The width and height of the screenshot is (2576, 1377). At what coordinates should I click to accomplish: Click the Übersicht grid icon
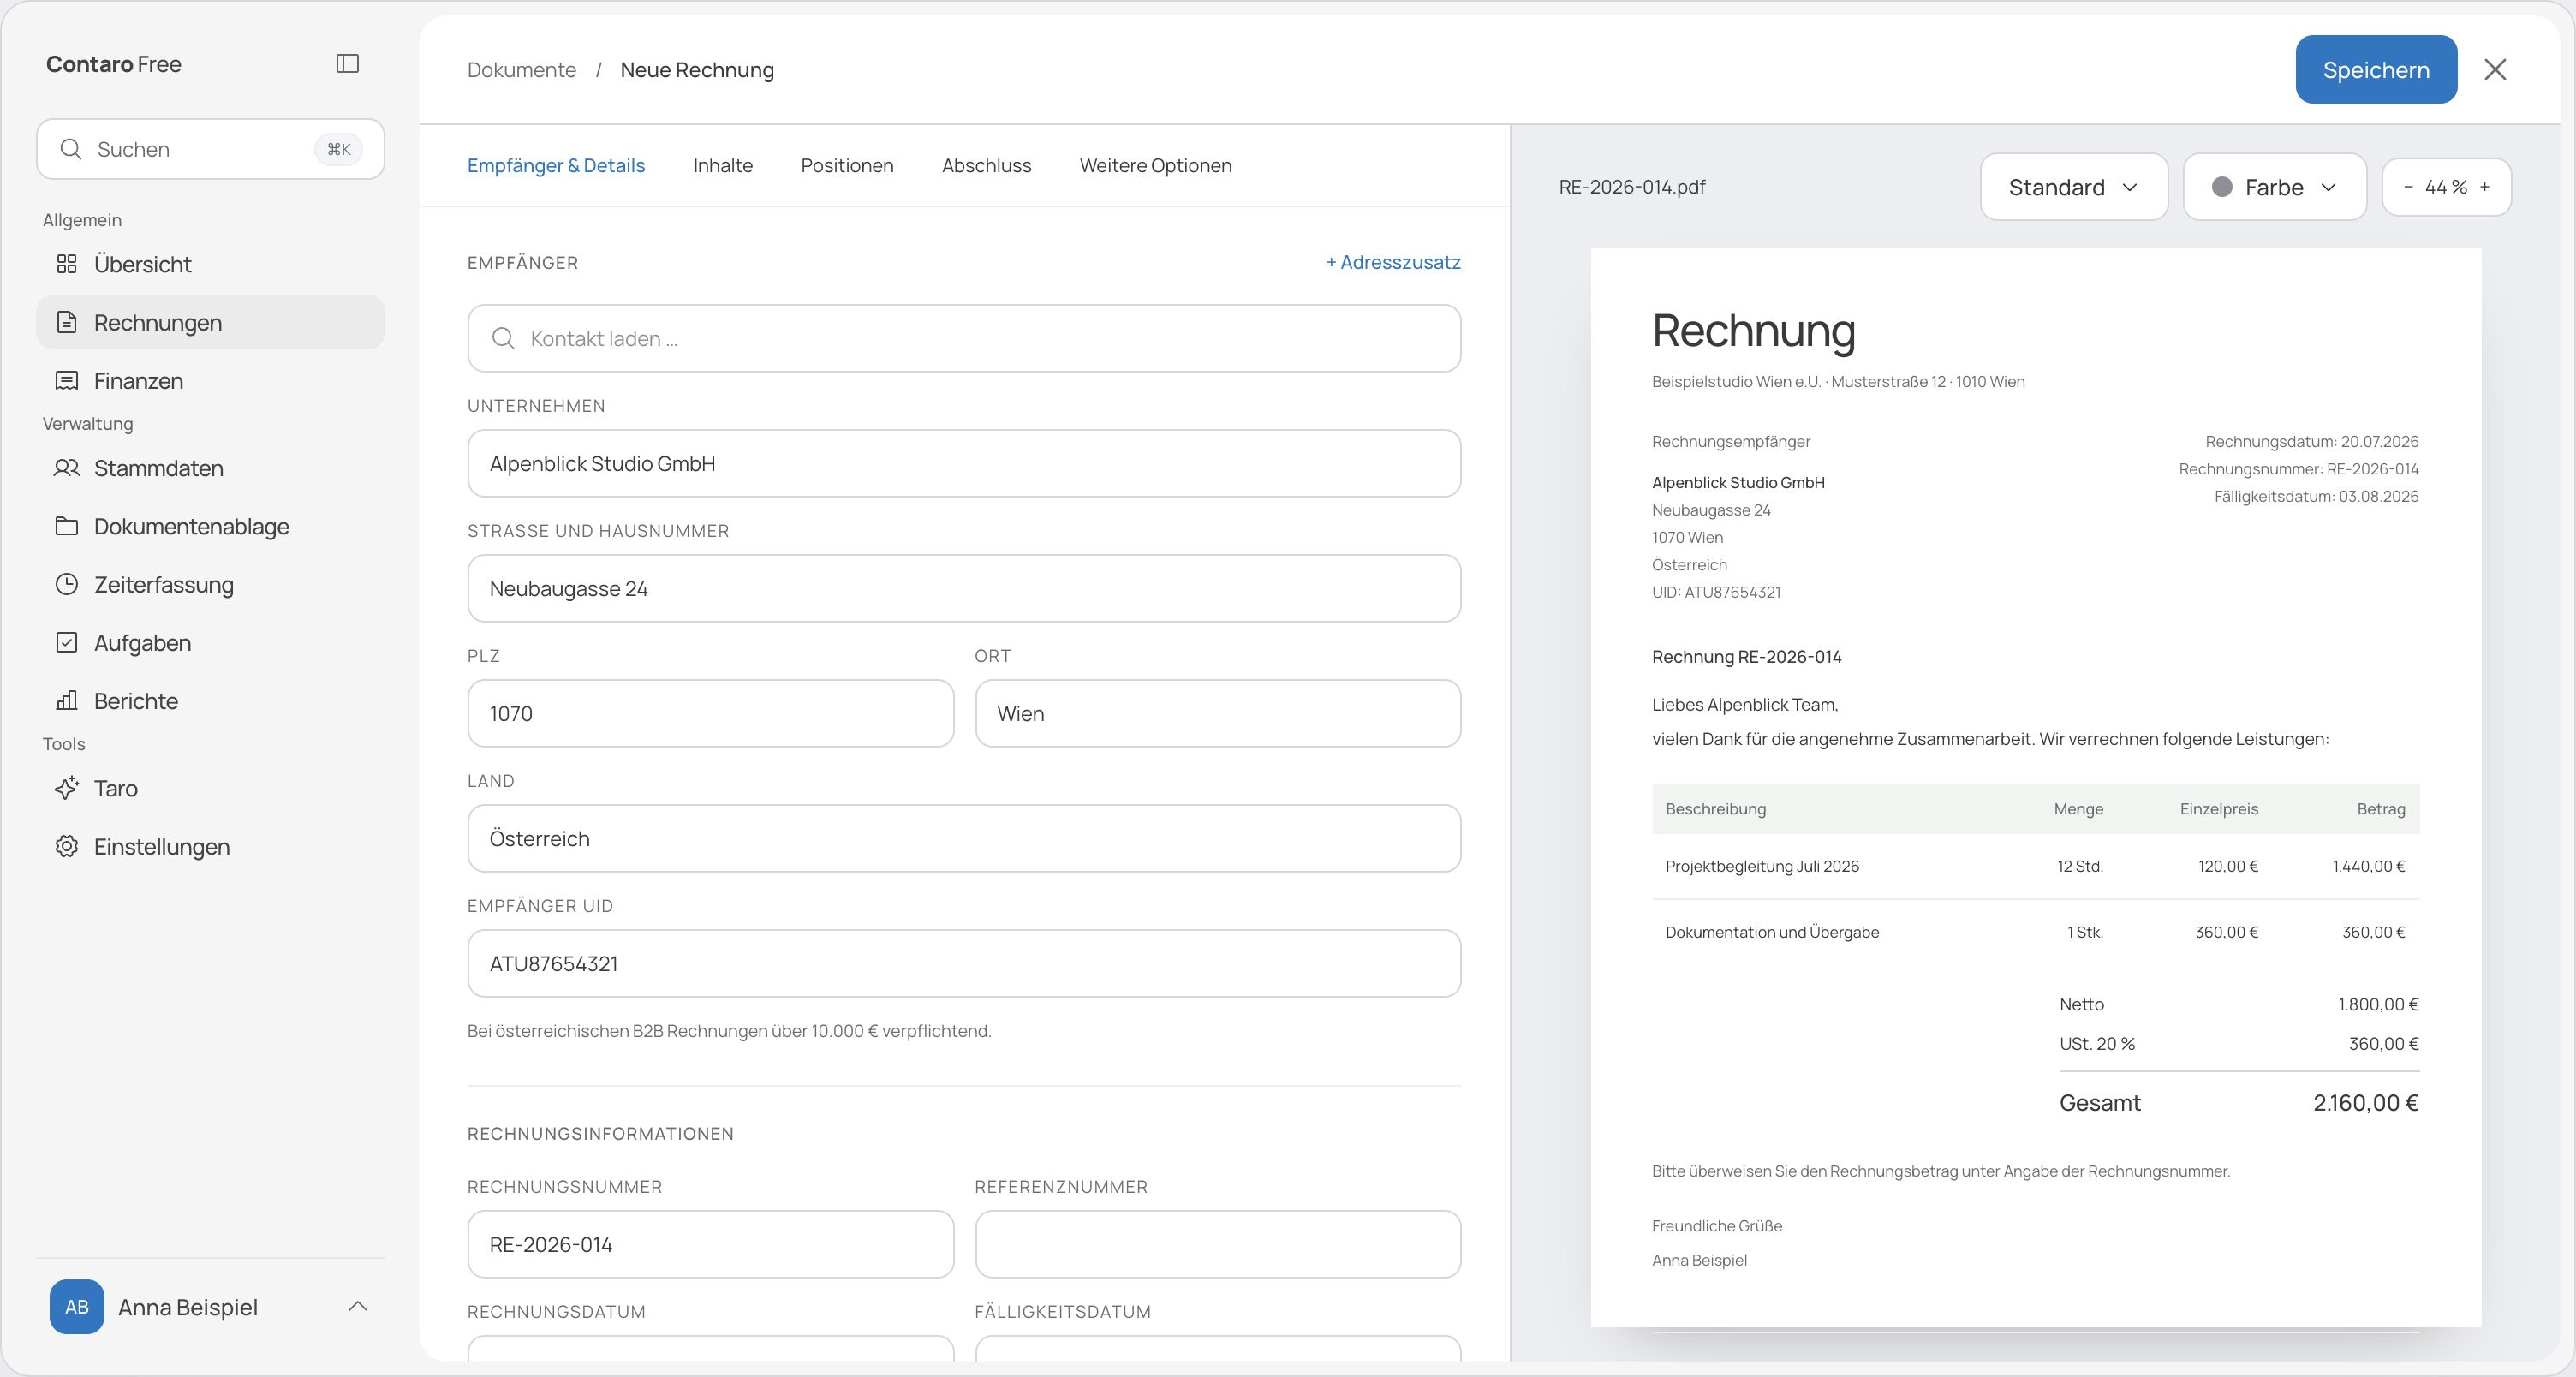pyautogui.click(x=67, y=264)
